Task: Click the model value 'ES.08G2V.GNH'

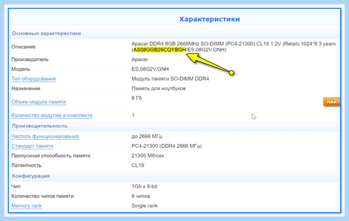Action: point(150,69)
